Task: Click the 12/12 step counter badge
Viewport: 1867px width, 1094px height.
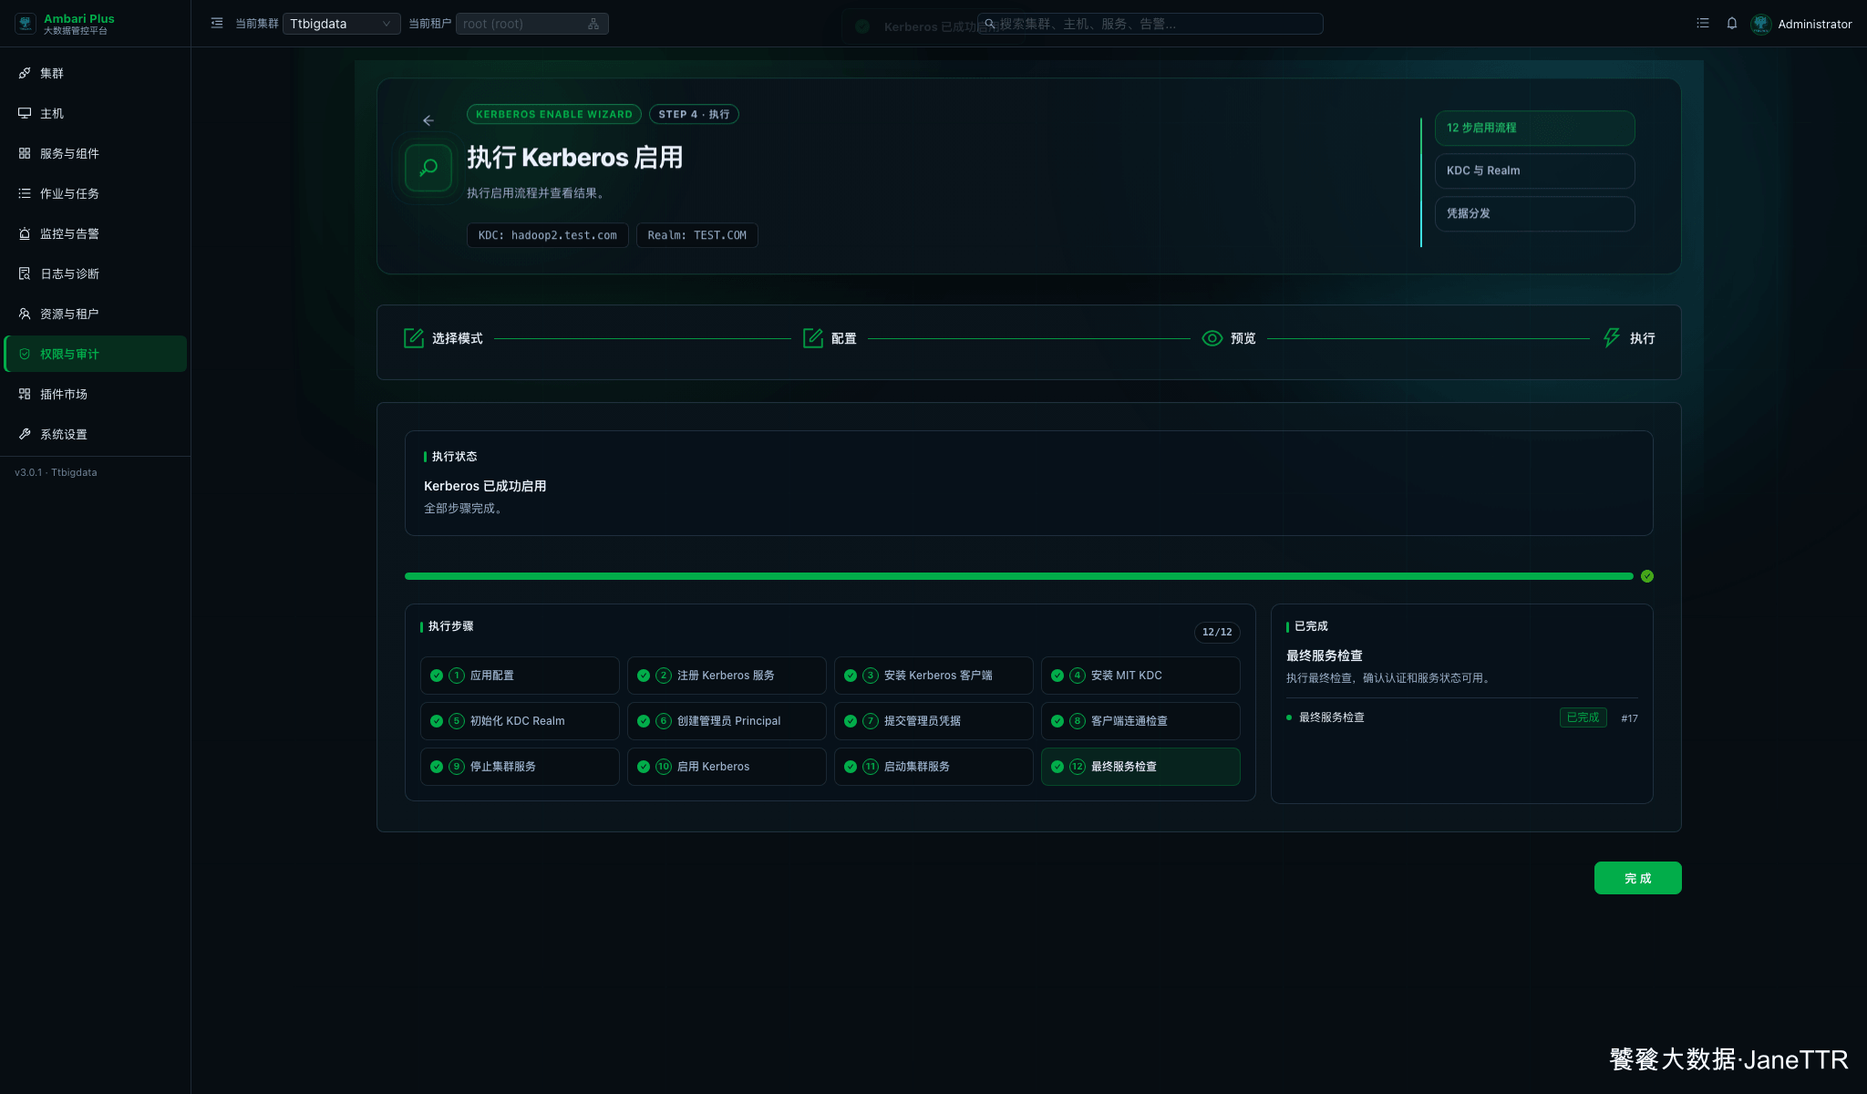Action: click(1217, 632)
